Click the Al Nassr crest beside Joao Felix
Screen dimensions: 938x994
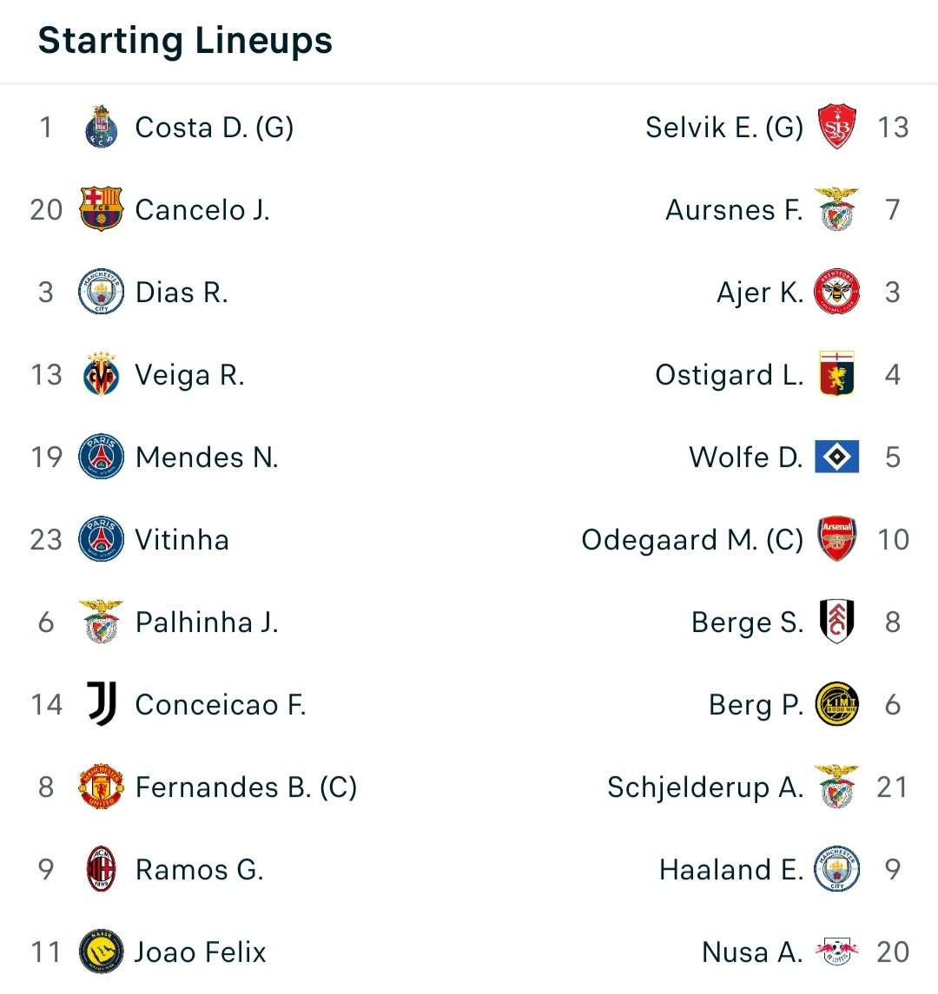(x=101, y=951)
